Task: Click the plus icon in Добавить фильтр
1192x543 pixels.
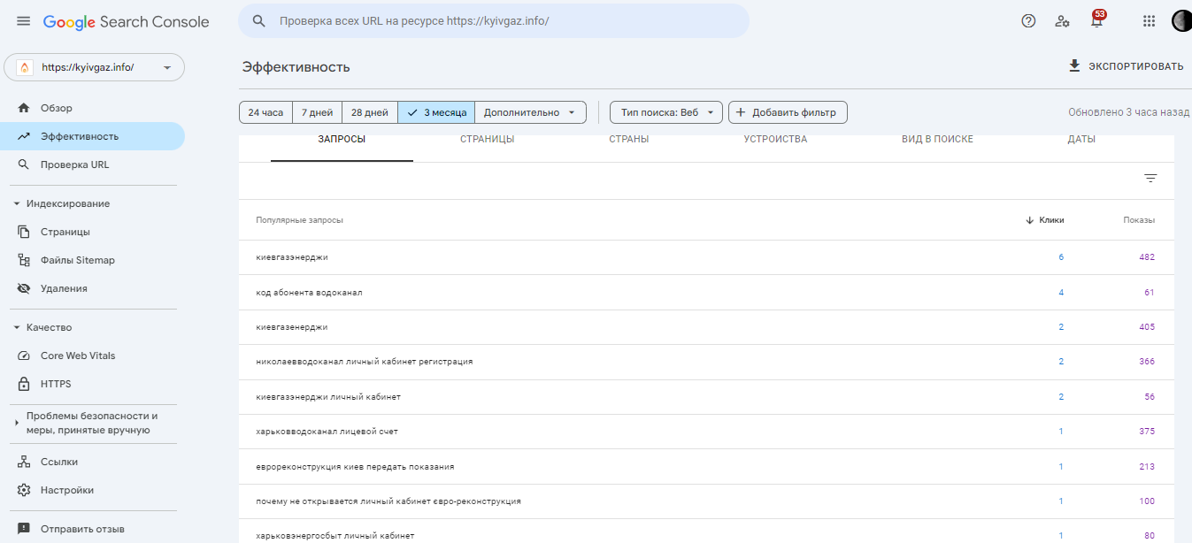Action: [x=742, y=112]
